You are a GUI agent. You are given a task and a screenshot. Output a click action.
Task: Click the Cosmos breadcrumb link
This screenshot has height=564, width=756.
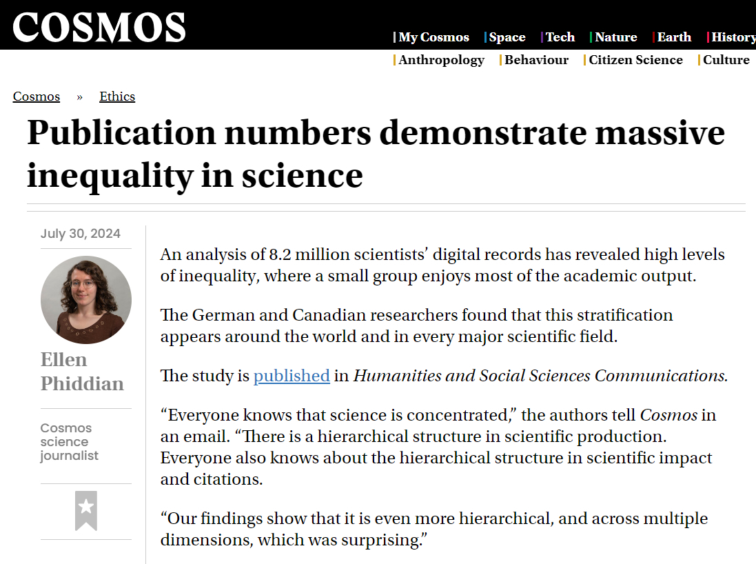point(37,97)
